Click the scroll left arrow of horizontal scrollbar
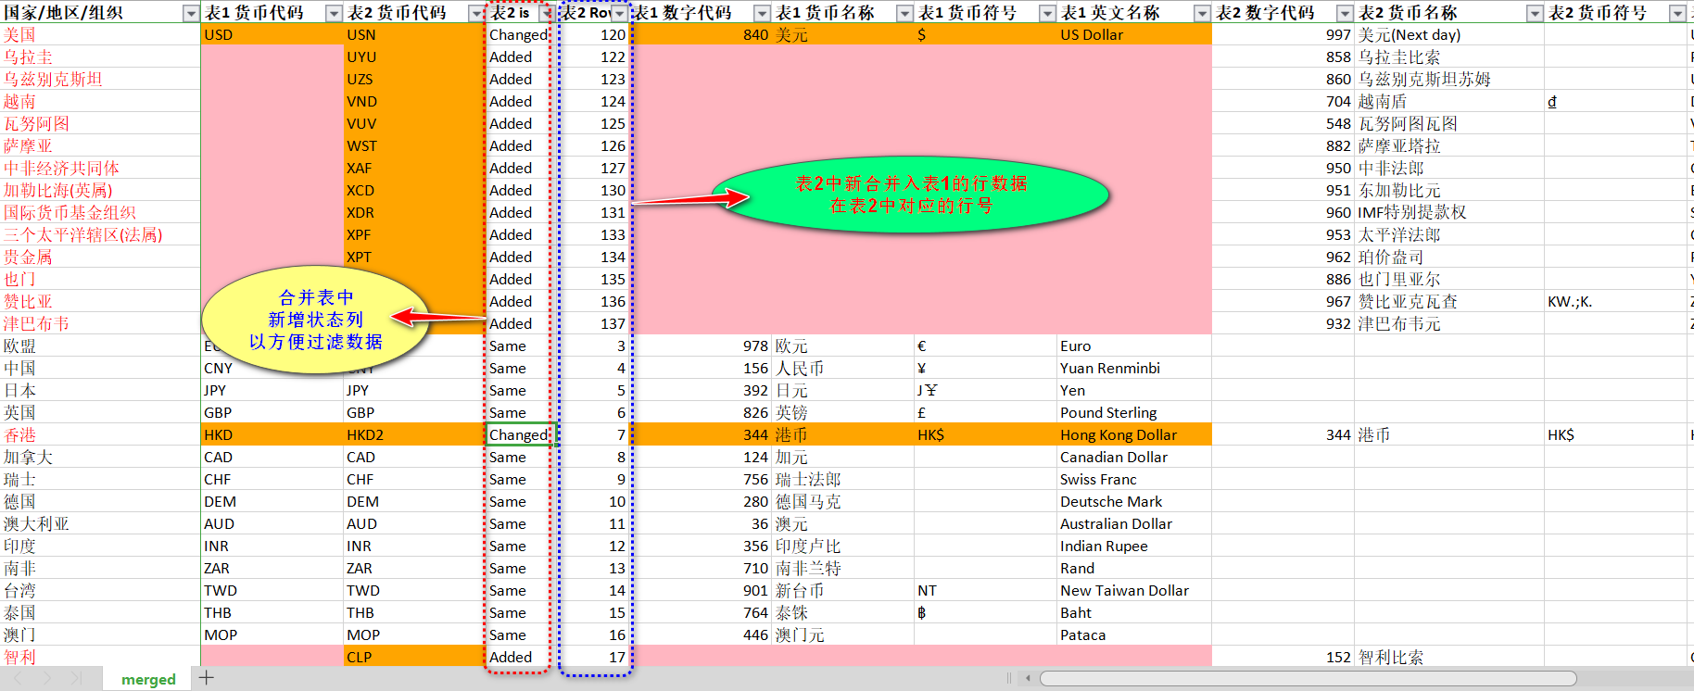 click(x=1028, y=679)
